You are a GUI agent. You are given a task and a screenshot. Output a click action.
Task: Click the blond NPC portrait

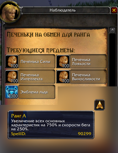[x=10, y=12]
